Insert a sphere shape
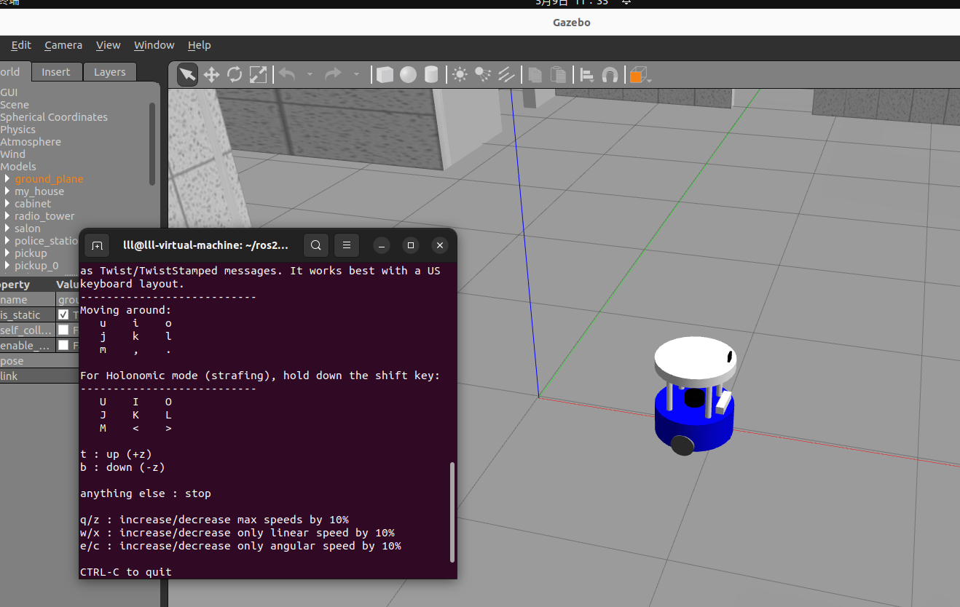 pos(408,74)
